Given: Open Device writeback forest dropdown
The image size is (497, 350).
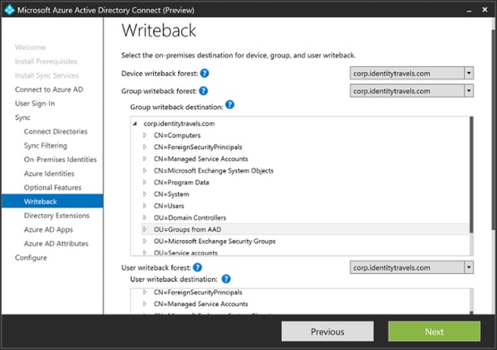Looking at the screenshot, I should (469, 73).
